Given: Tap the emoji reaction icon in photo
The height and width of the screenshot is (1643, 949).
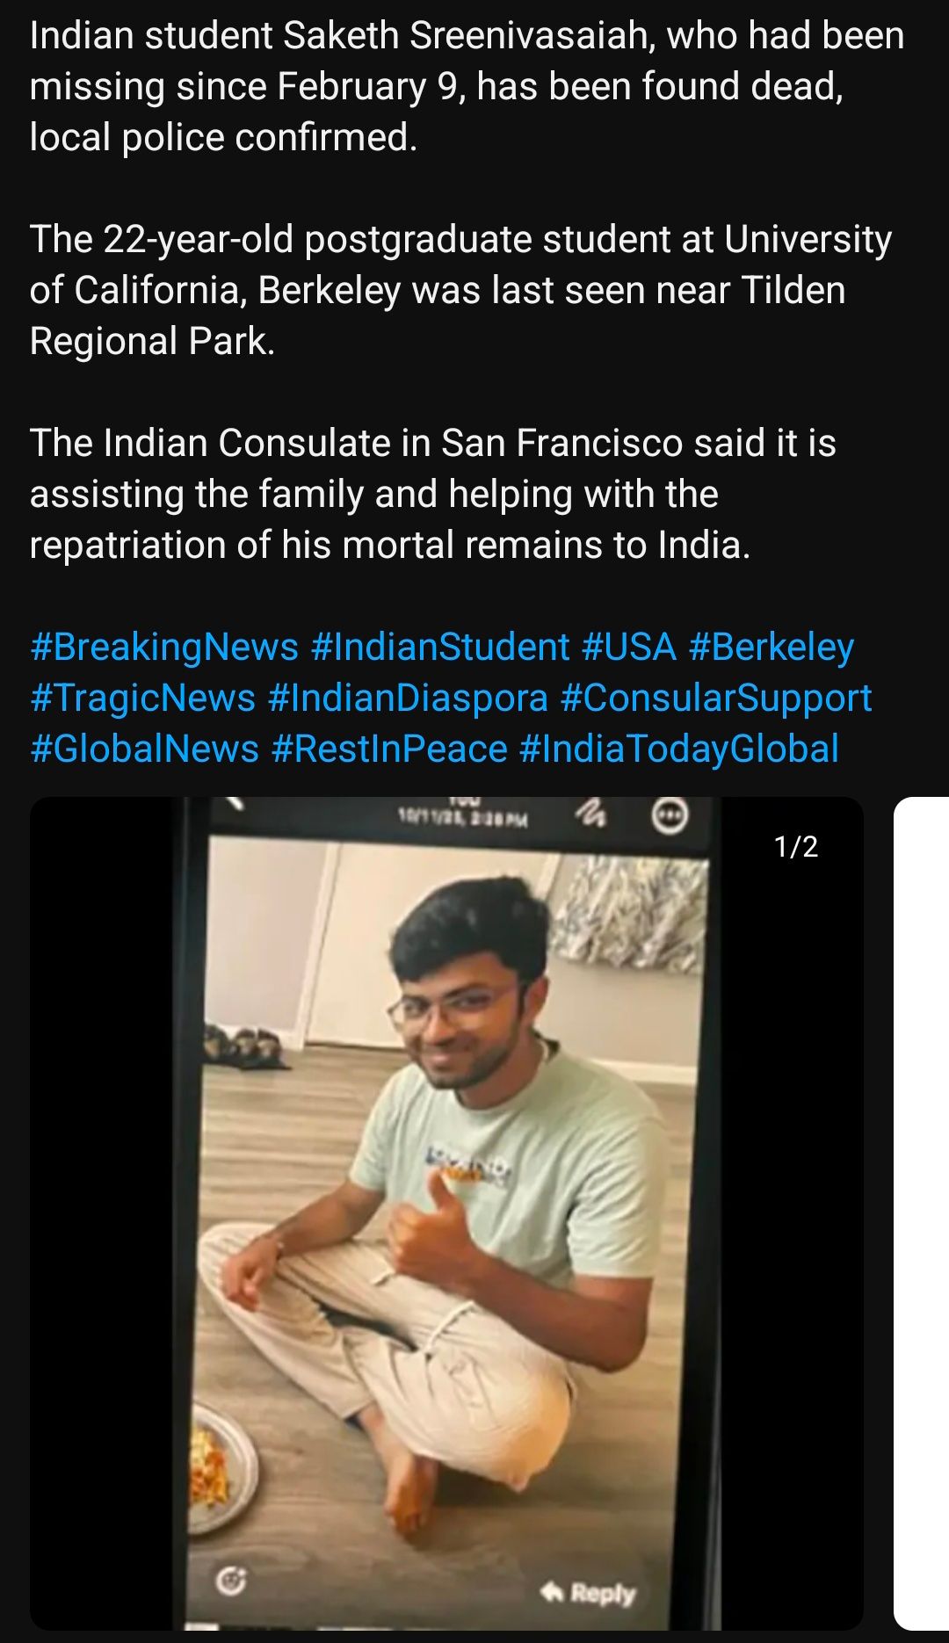Looking at the screenshot, I should pyautogui.click(x=231, y=1581).
